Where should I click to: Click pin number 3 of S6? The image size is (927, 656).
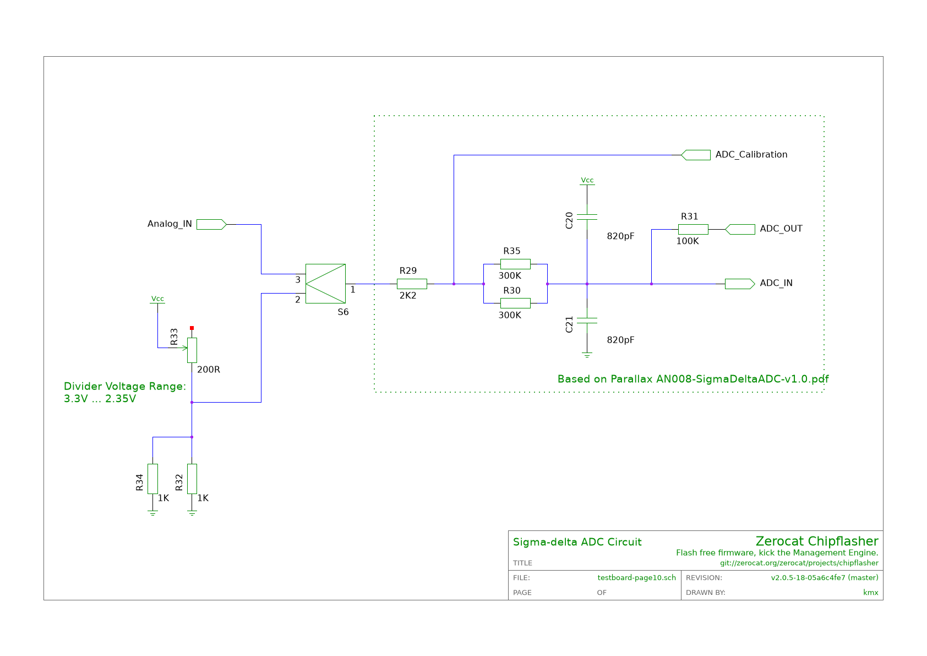tap(298, 280)
